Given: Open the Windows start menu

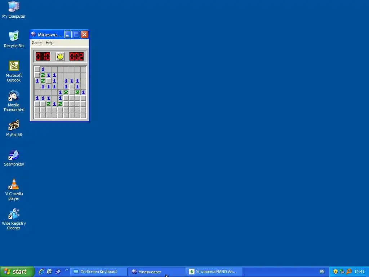Looking at the screenshot, I should coord(17,272).
